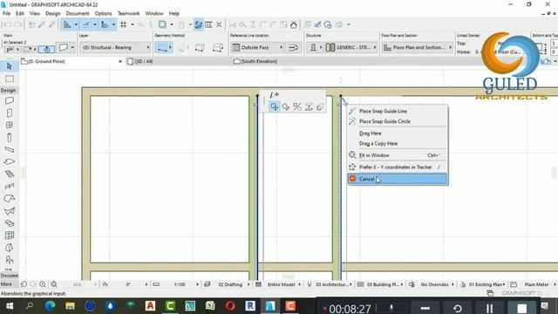558x314 pixels.
Task: Choose Multiply option in pet palette
Action: (x=320, y=106)
